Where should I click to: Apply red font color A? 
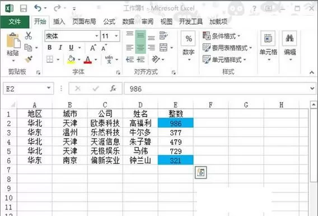click(87, 59)
